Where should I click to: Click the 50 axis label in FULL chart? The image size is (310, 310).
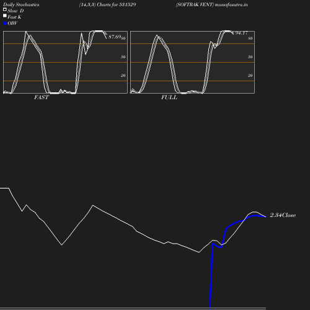250,57
